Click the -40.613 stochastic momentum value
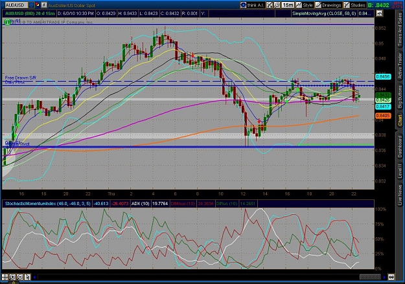This screenshot has width=405, height=284. click(x=101, y=204)
